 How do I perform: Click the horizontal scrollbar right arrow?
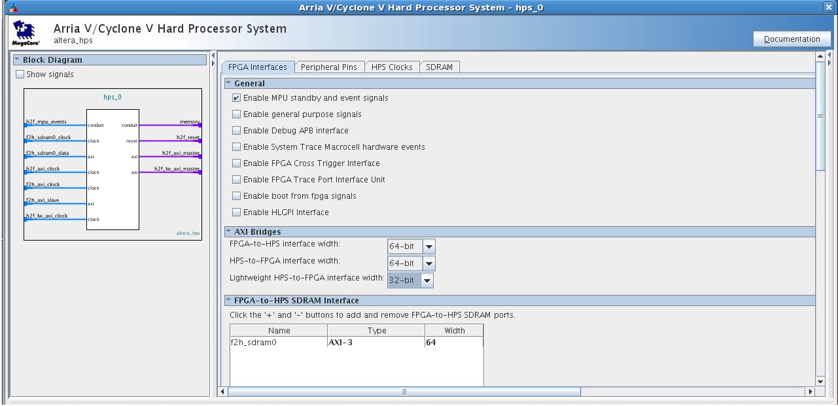click(811, 392)
